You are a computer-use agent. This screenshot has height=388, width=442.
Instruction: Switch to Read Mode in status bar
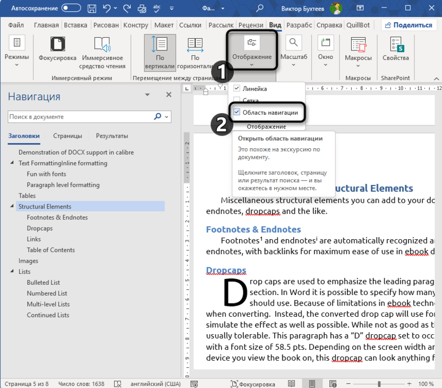(x=292, y=383)
